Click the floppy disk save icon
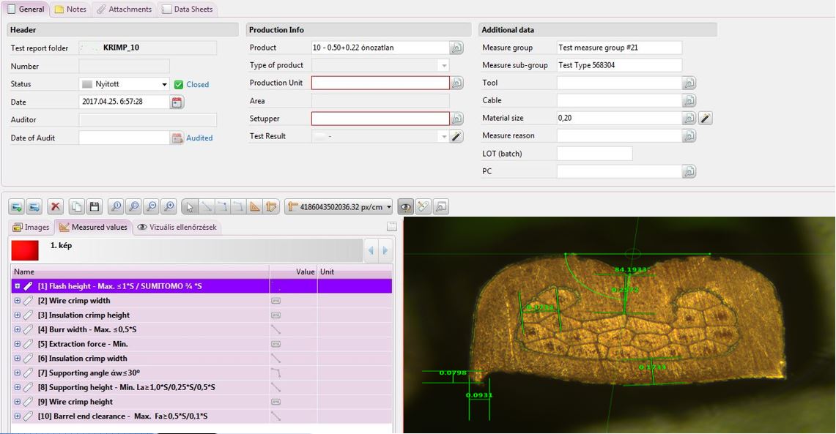Viewport: 836px width, 434px height. click(95, 207)
